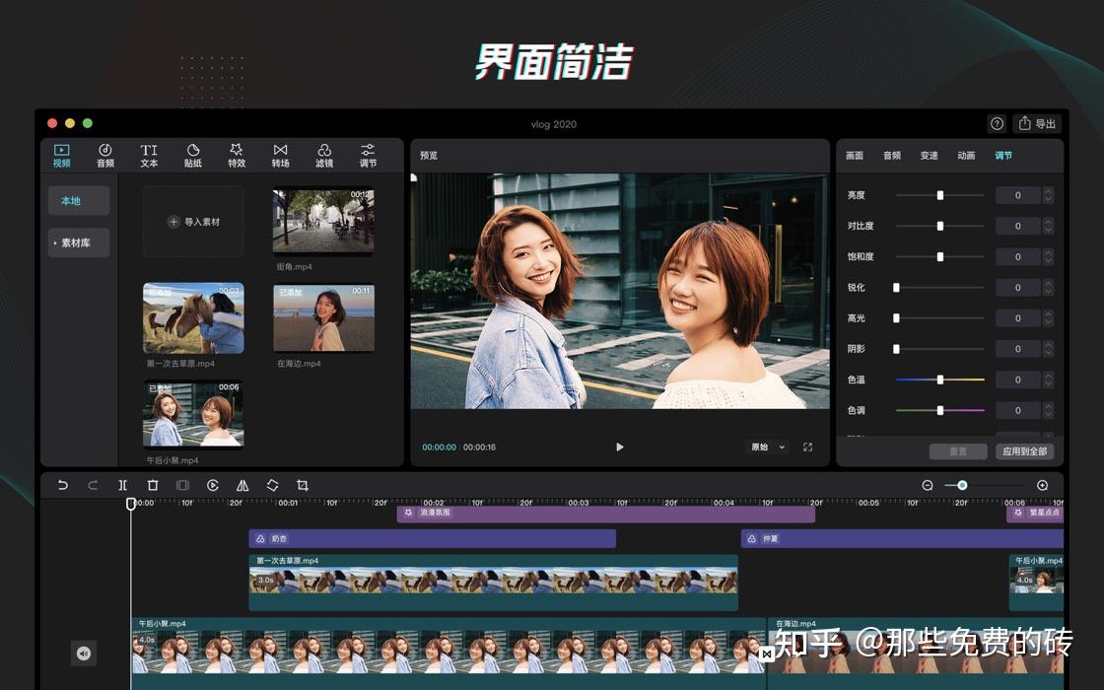Viewport: 1104px width, 690px height.
Task: Switch to the 变速 tab
Action: click(x=929, y=155)
